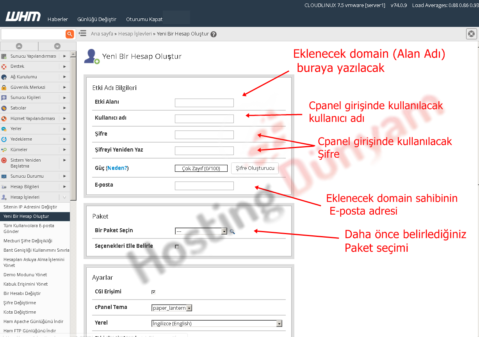Open Hesapları Askıya Alma İşlemini Yönet
The height and width of the screenshot is (337, 479).
pyautogui.click(x=34, y=262)
